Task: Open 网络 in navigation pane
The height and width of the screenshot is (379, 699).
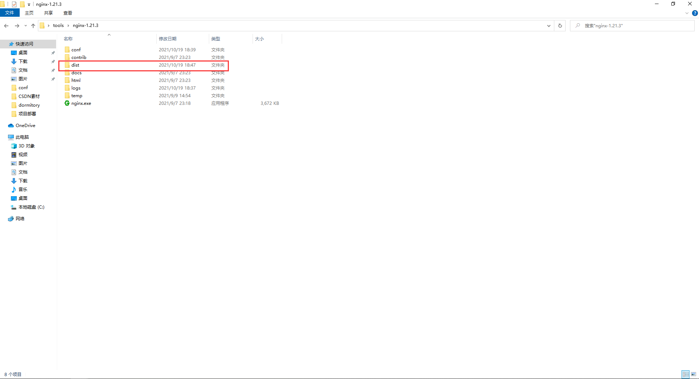Action: 20,218
